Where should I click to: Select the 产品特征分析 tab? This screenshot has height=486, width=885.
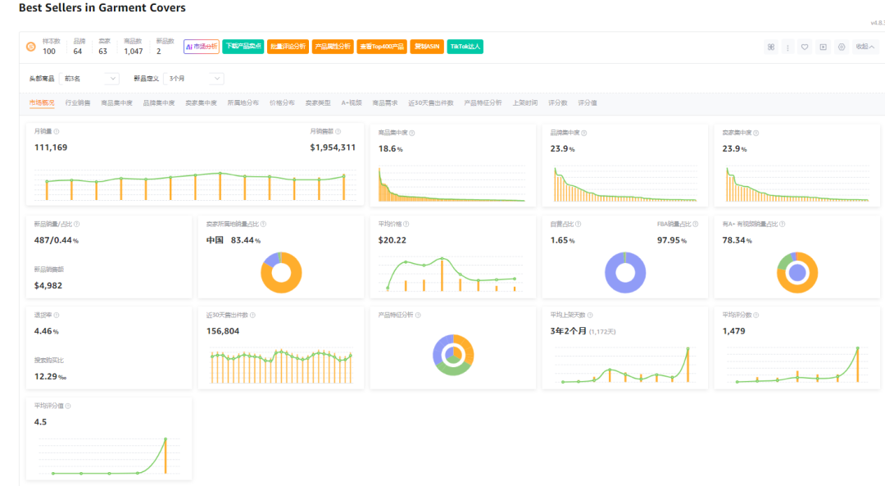[x=483, y=102]
